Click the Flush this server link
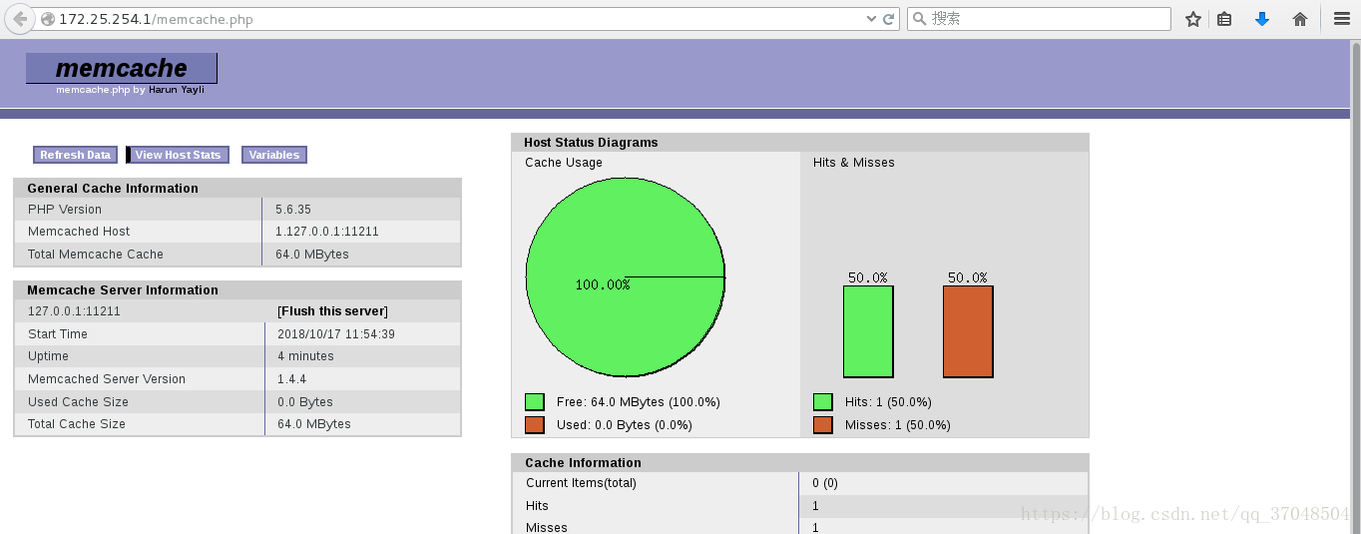This screenshot has width=1361, height=534. (x=333, y=311)
